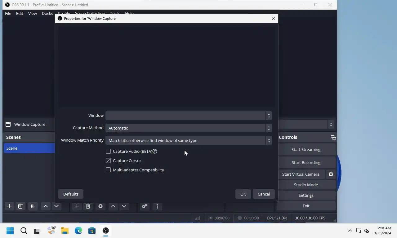The width and height of the screenshot is (397, 238).
Task: Open Window Match Priority dropdown
Action: [x=189, y=140]
